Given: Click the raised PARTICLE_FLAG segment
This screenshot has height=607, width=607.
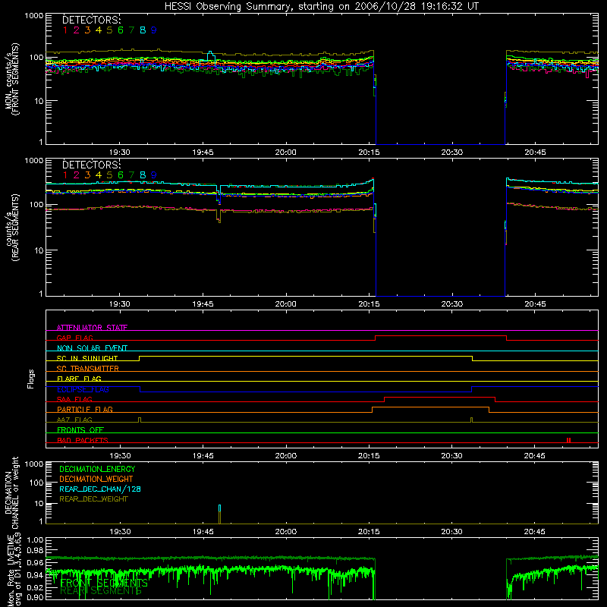Looking at the screenshot, I should tap(430, 407).
